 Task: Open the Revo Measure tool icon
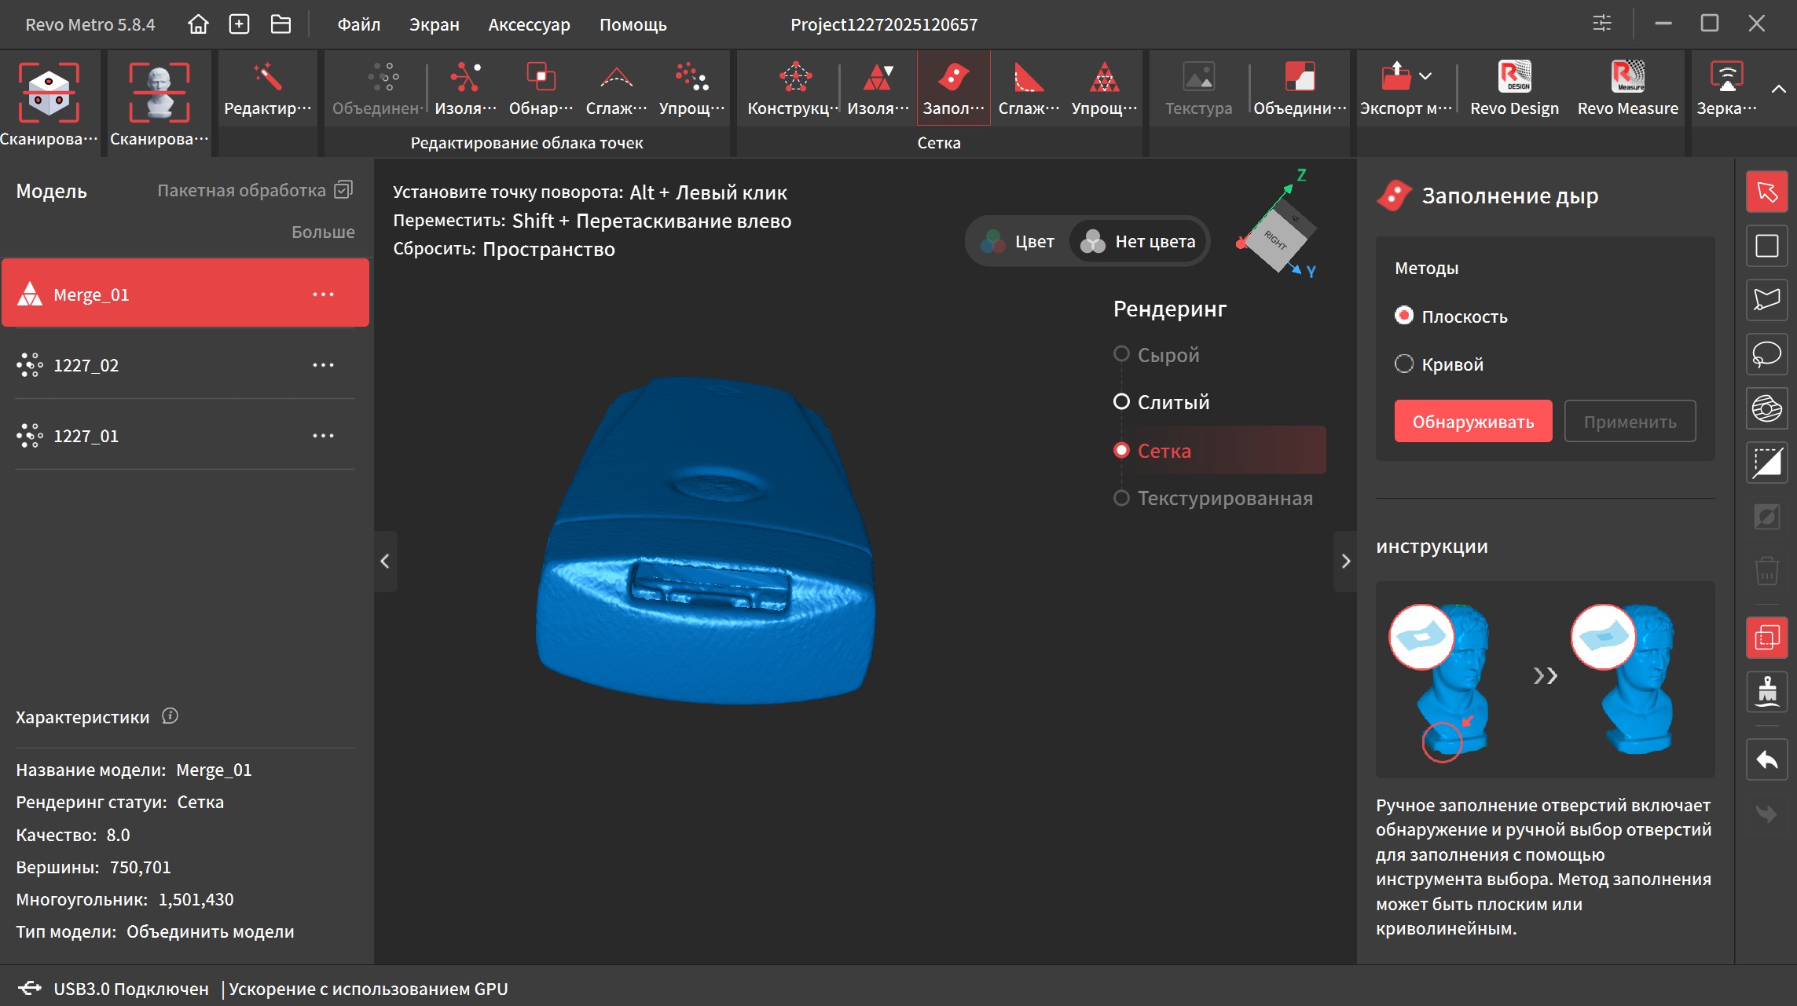(1626, 77)
